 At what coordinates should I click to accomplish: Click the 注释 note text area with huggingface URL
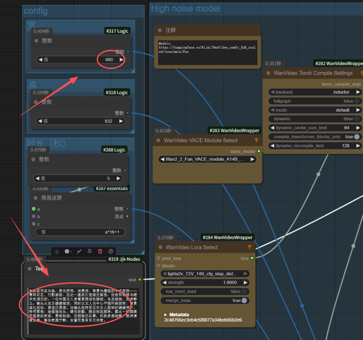pyautogui.click(x=208, y=53)
